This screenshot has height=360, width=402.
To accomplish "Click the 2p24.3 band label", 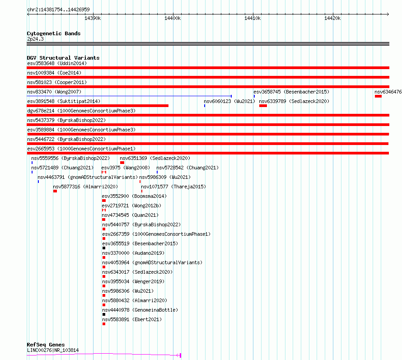I will coord(35,39).
